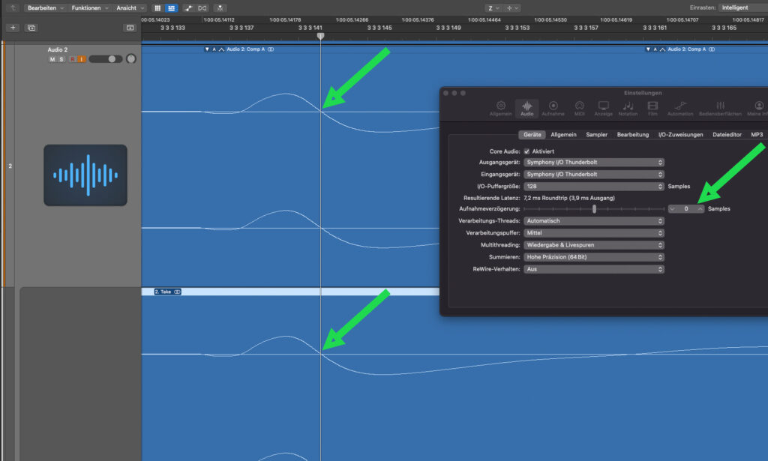The height and width of the screenshot is (461, 768).
Task: Switch to the Dateieditor tab
Action: point(727,135)
